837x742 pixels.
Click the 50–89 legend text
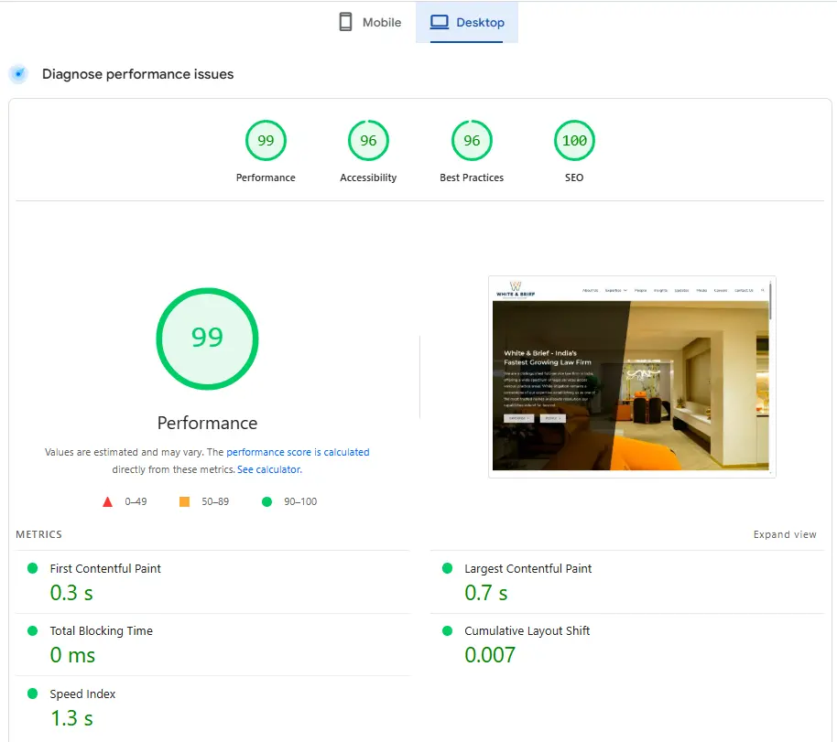click(x=215, y=501)
